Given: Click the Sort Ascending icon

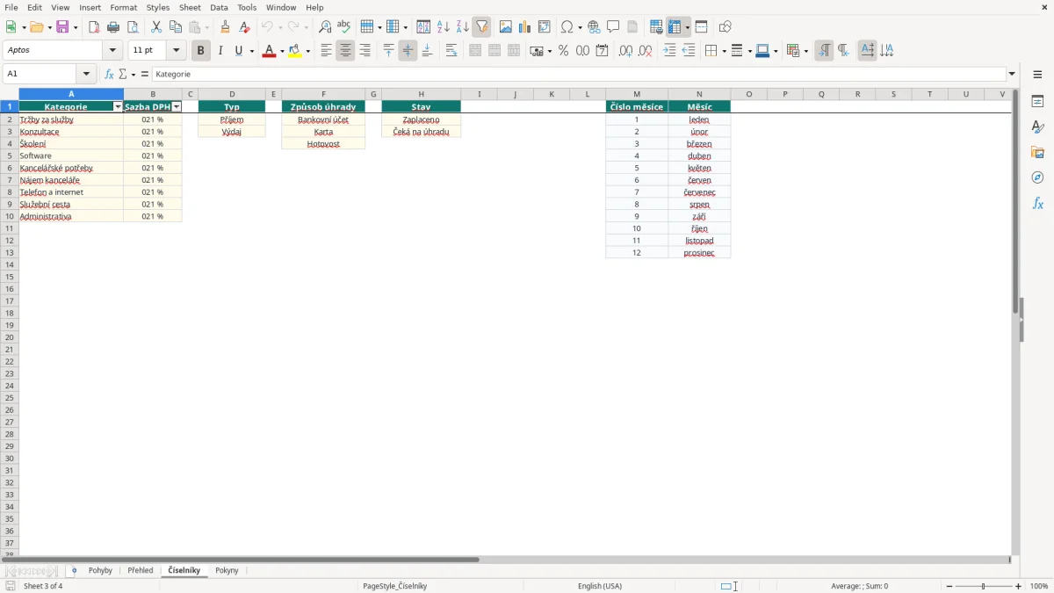Looking at the screenshot, I should [x=443, y=27].
